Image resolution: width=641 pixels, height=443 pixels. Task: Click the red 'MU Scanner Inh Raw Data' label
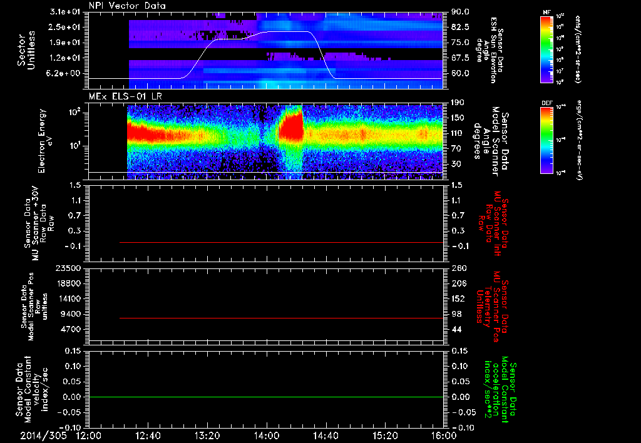[x=493, y=223]
